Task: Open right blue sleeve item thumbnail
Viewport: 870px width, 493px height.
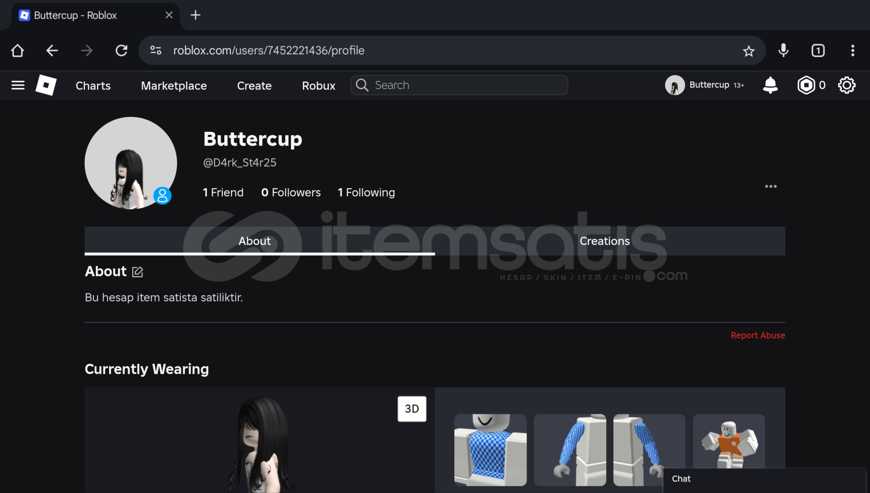Action: tap(649, 450)
